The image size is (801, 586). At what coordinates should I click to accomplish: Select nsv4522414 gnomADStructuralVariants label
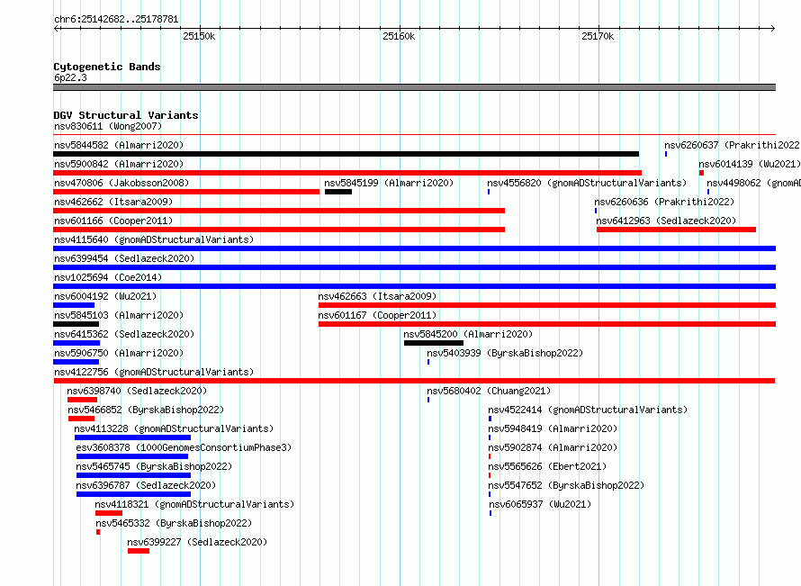pyautogui.click(x=588, y=410)
